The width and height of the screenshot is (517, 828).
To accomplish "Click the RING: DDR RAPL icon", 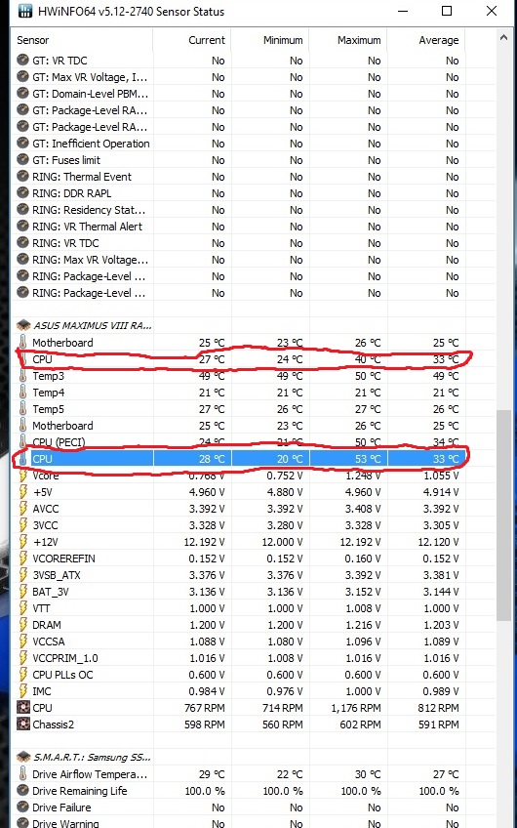I will 22,193.
